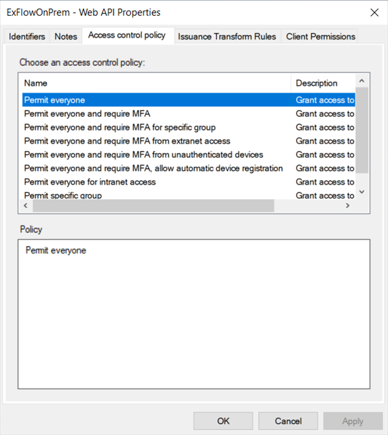This screenshot has width=388, height=435.
Task: Switch to the Identifiers tab
Action: (27, 36)
